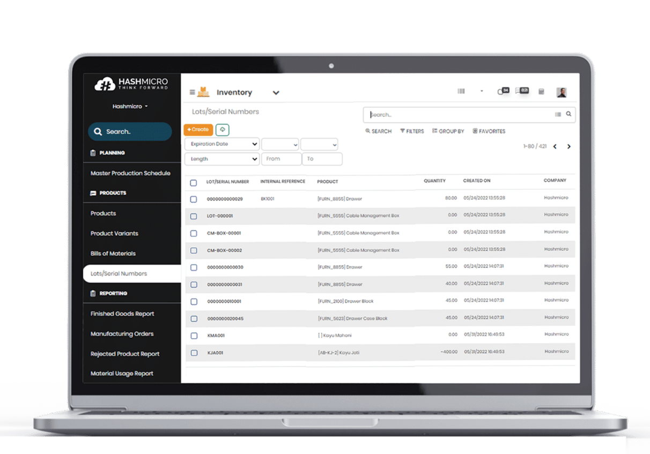
Task: Click the To input field
Action: 322,159
